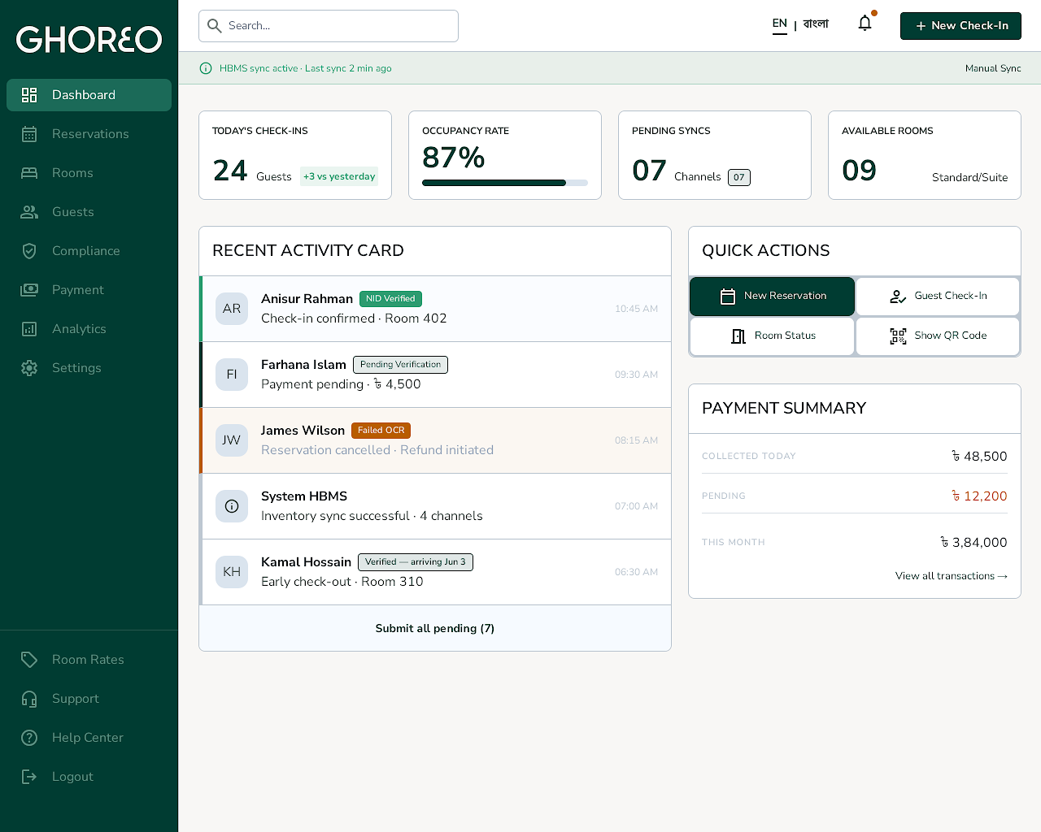The image size is (1041, 832).
Task: Select Early check-out · Room 310 text
Action: 342,582
